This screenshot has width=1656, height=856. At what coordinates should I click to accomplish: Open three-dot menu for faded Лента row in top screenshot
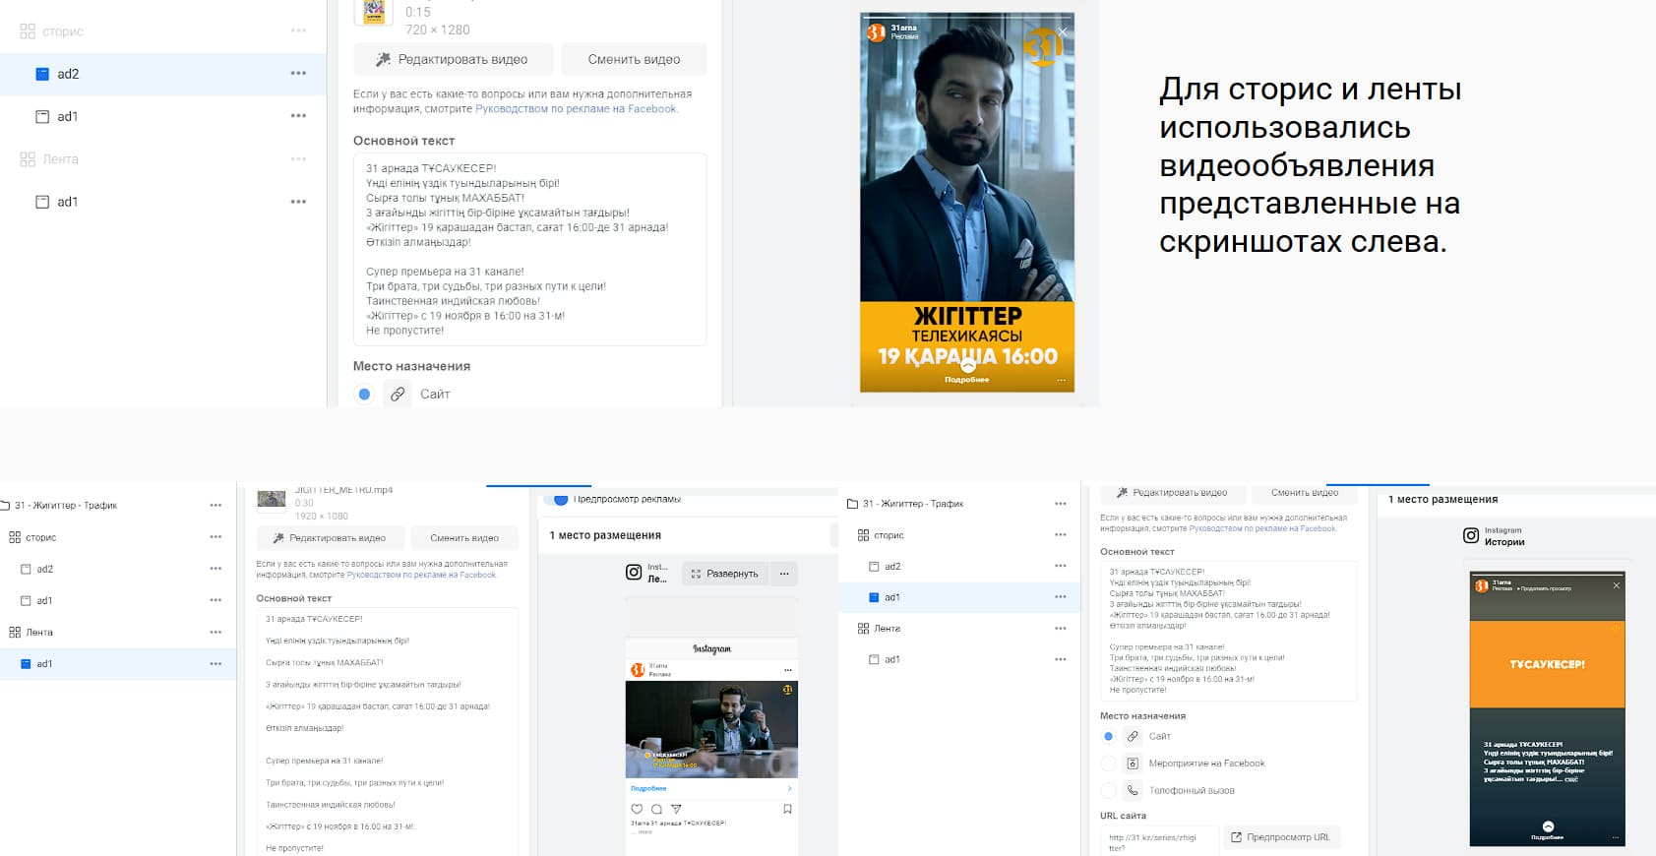tap(298, 158)
